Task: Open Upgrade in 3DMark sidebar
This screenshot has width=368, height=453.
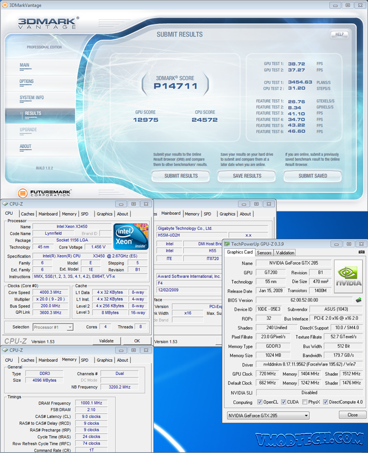Action: point(28,130)
